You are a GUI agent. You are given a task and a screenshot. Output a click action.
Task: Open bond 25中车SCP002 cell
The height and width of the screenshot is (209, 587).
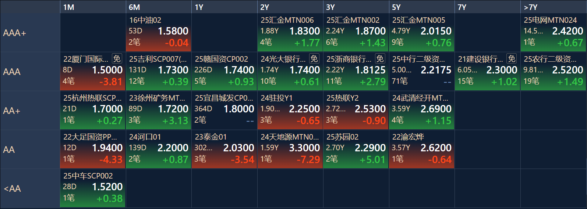93,188
